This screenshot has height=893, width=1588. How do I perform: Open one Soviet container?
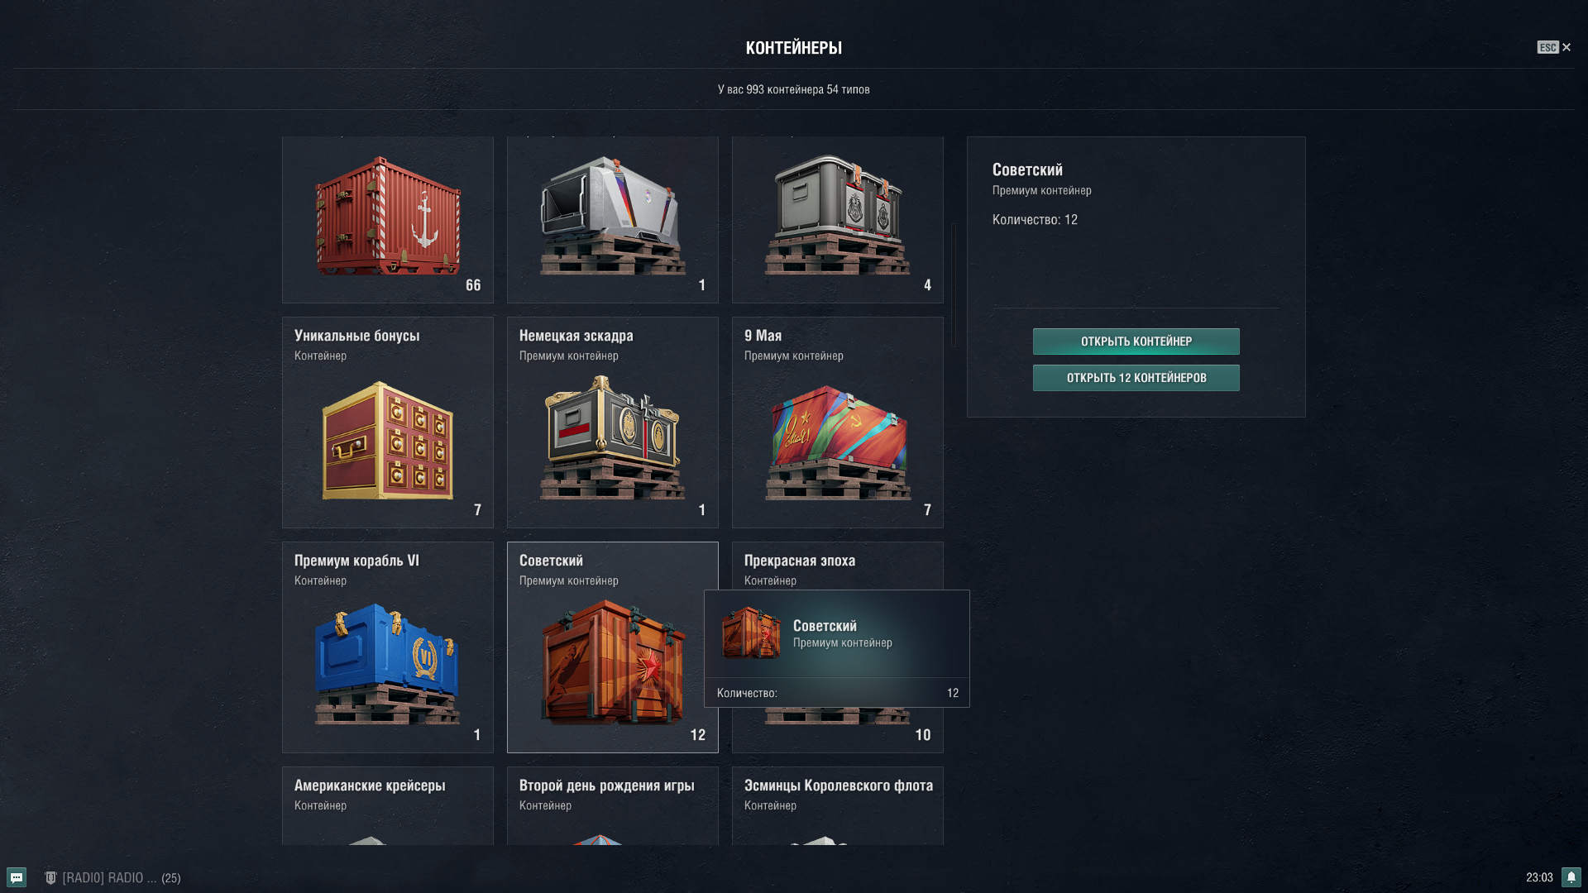[x=1136, y=341]
